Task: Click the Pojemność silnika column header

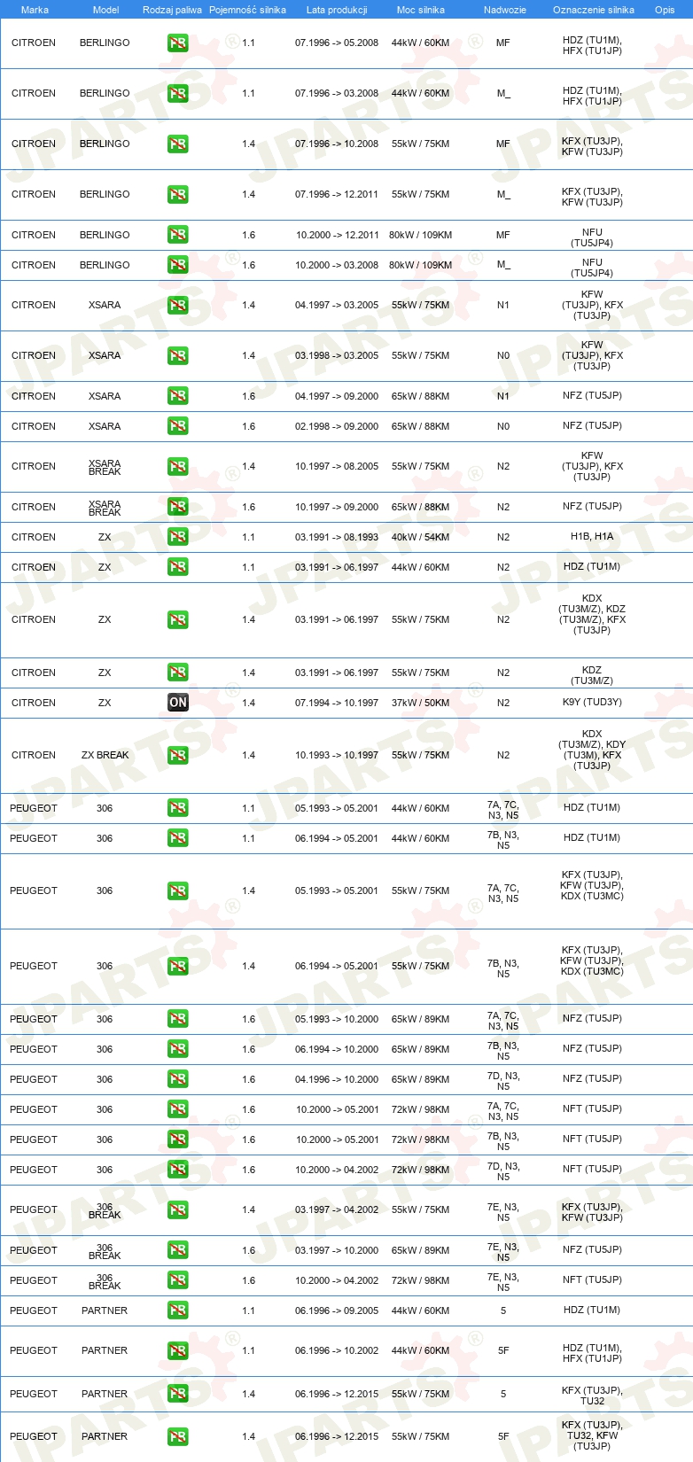Action: tap(247, 10)
